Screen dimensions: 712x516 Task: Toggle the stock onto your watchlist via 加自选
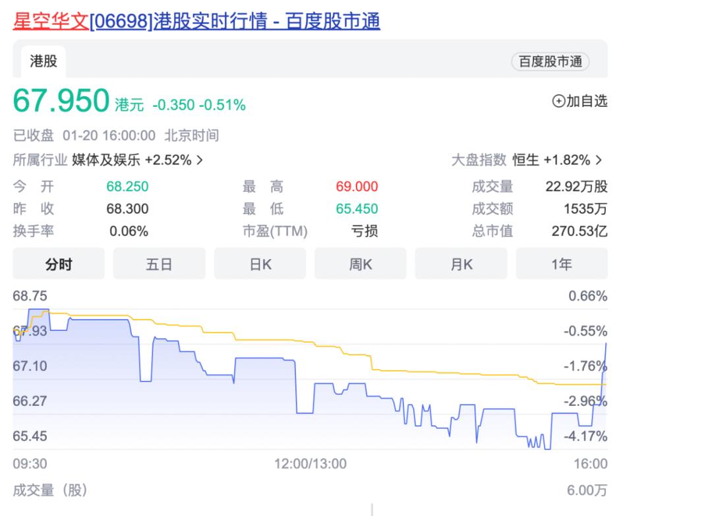click(x=579, y=101)
